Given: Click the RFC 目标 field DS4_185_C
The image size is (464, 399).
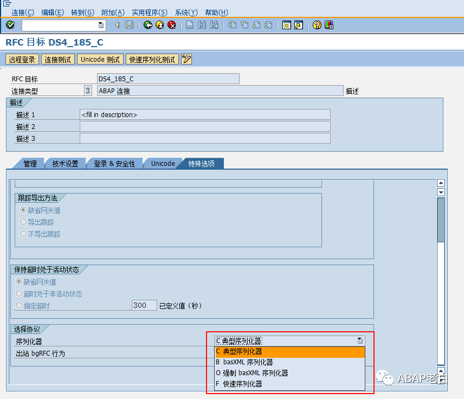Looking at the screenshot, I should point(168,79).
